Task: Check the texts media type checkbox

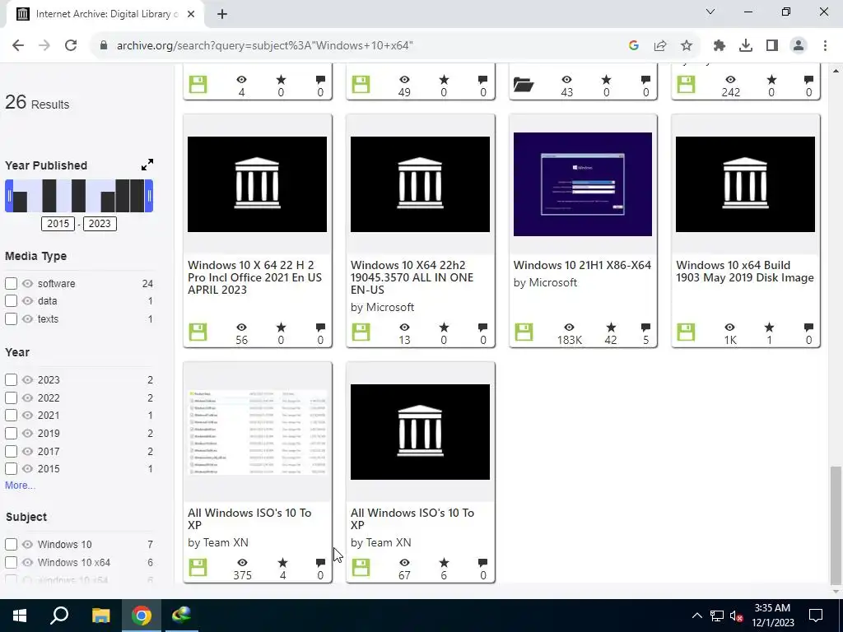Action: 11,318
